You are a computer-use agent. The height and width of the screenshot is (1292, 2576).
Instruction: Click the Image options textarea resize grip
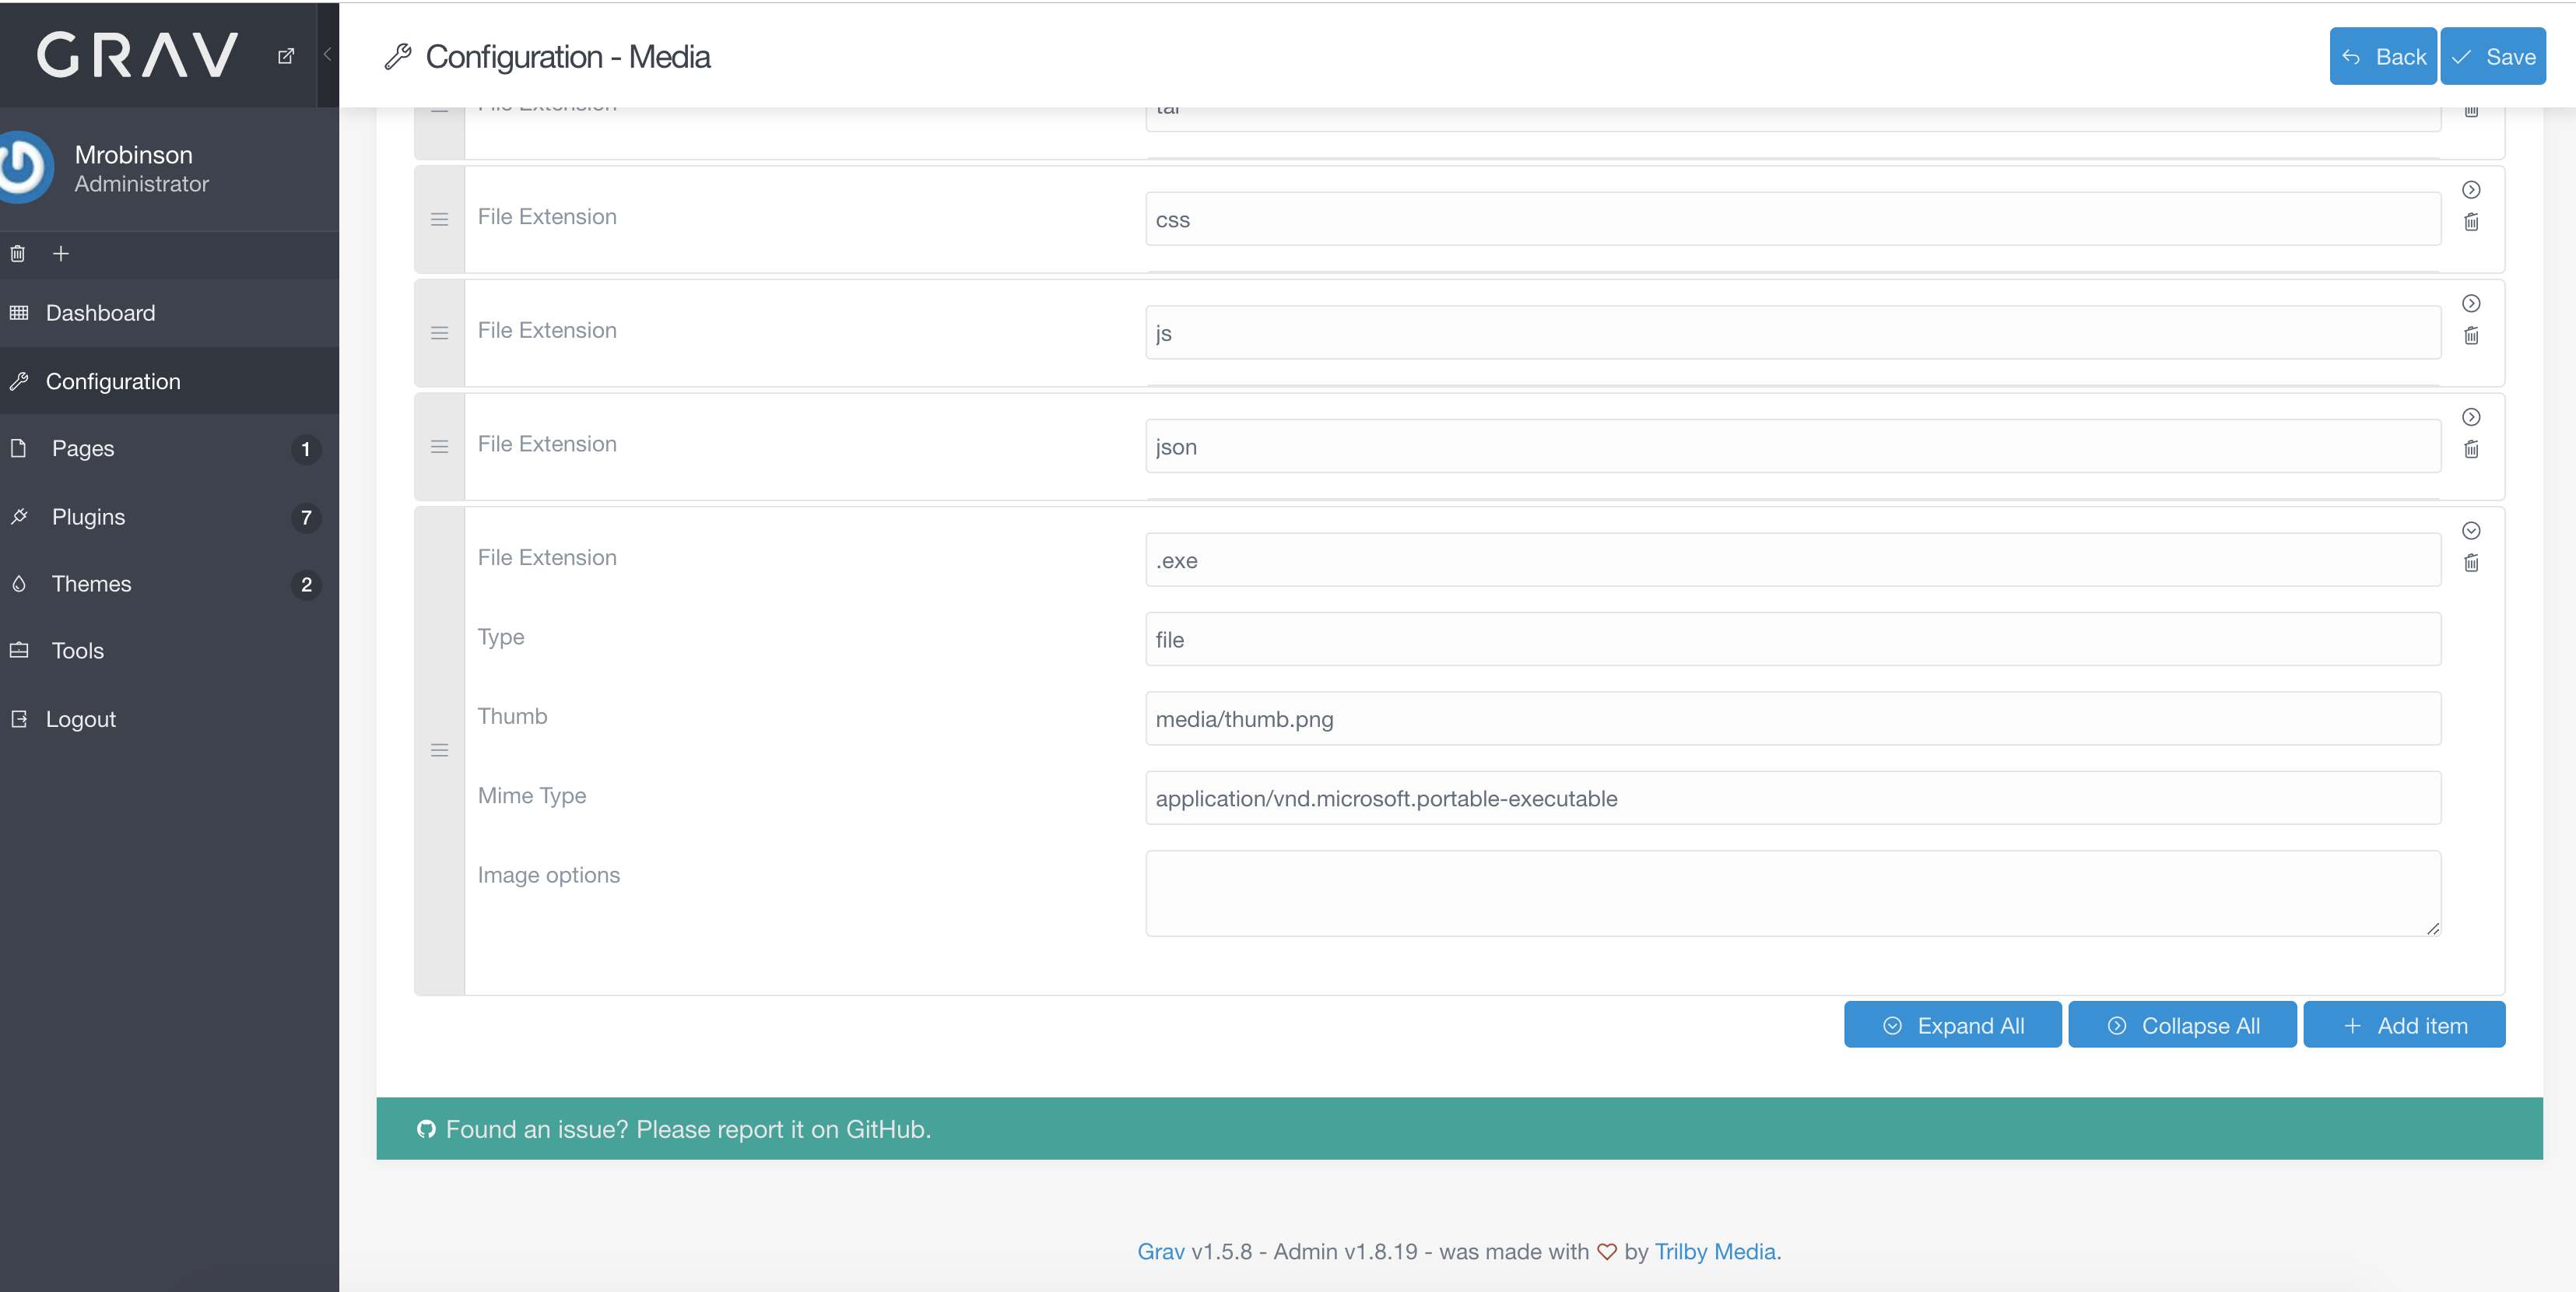2432,928
